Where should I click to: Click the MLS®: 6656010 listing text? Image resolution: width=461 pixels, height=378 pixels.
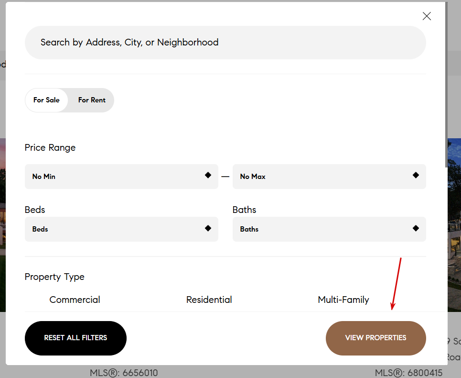click(x=124, y=373)
